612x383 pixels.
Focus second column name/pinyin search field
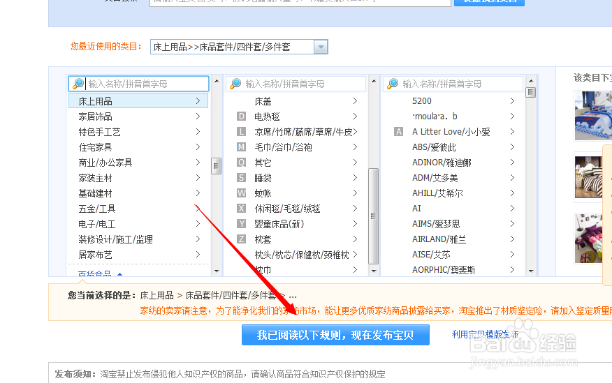point(296,84)
